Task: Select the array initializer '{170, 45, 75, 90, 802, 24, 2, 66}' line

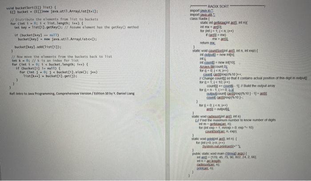Action: point(227,157)
